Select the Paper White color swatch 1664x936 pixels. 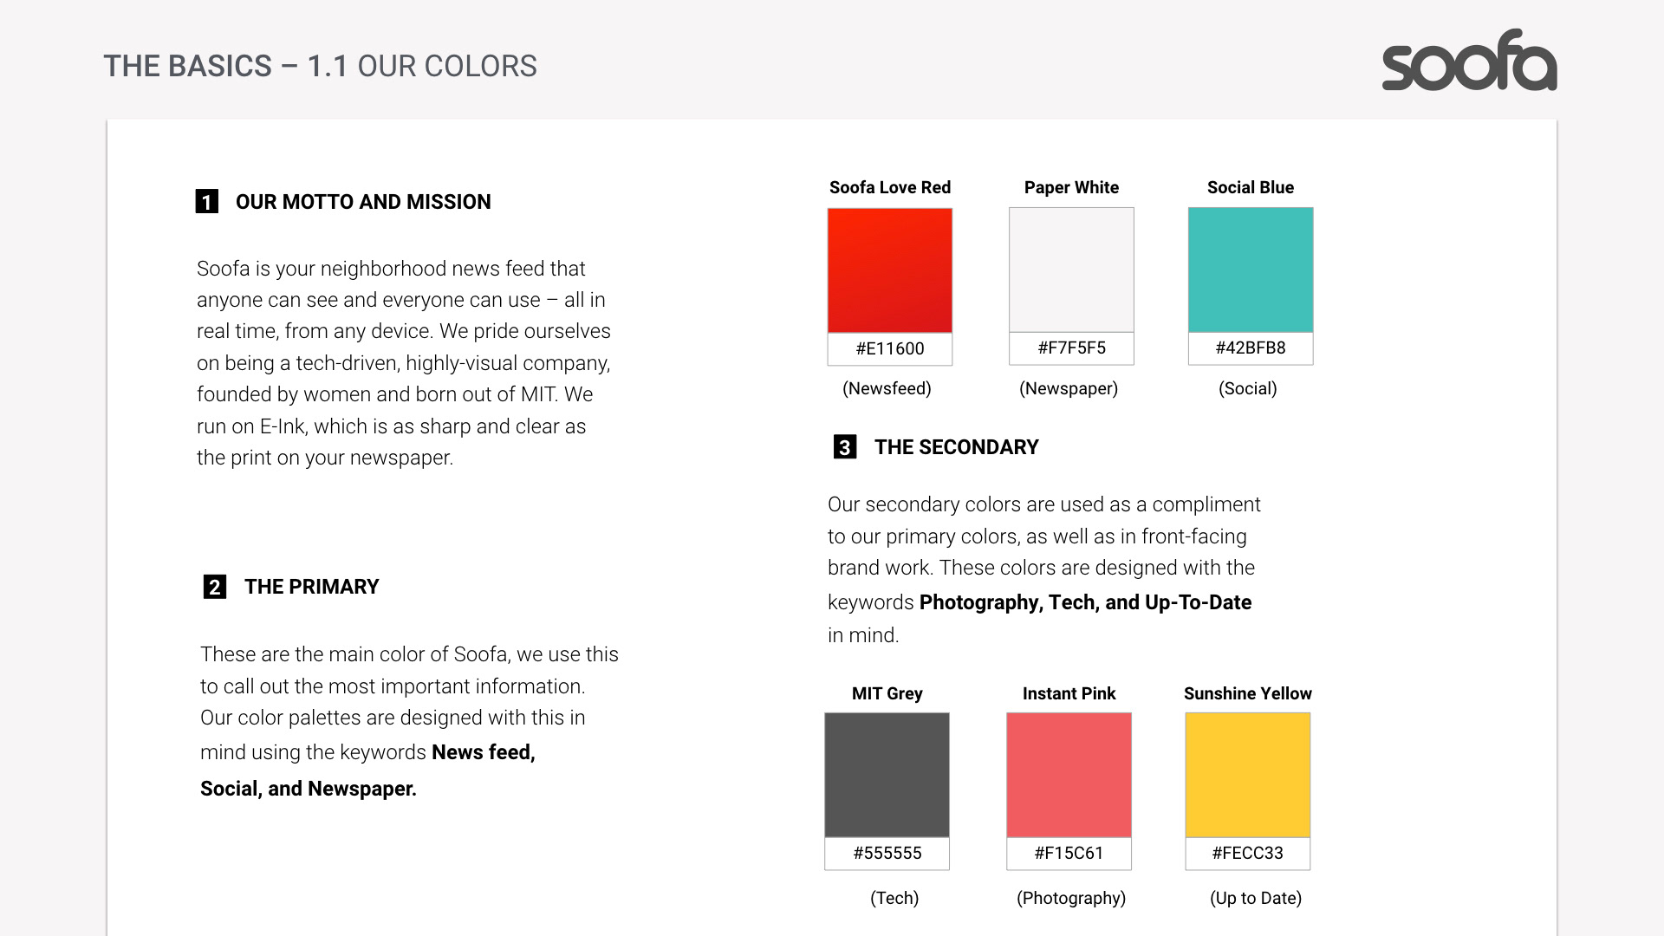click(1071, 270)
